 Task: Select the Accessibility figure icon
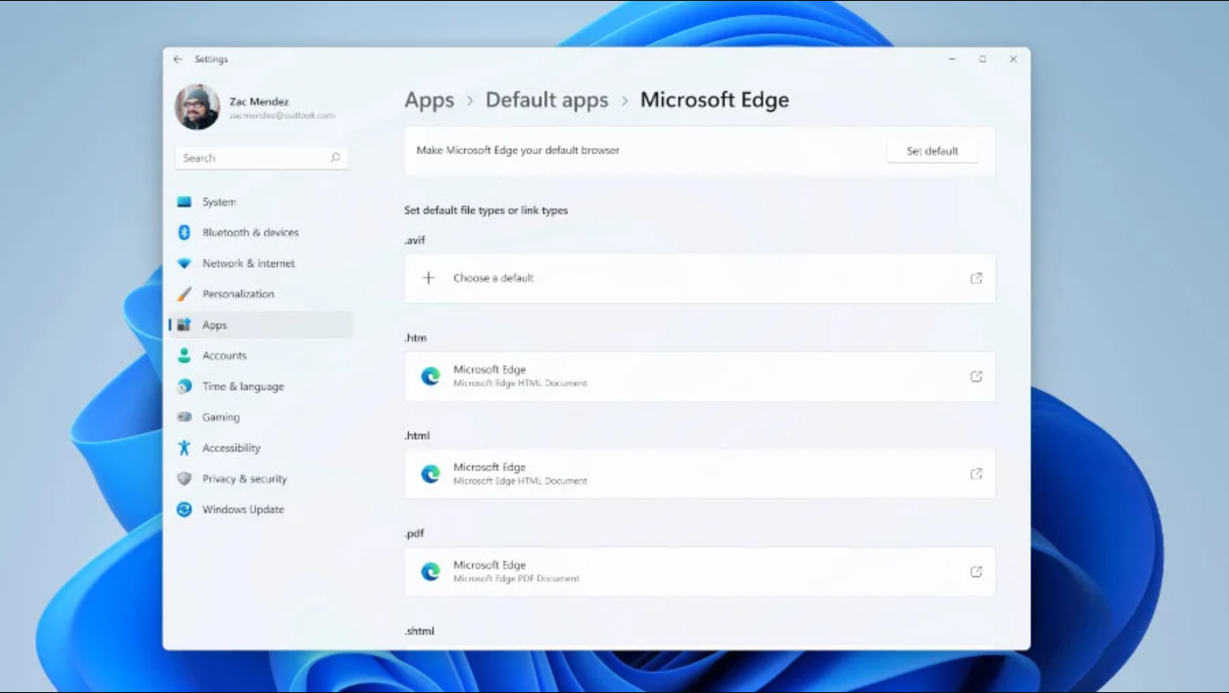[x=184, y=448]
